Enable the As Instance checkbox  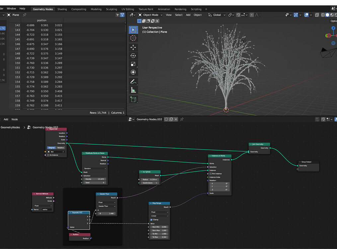[x=48, y=155]
